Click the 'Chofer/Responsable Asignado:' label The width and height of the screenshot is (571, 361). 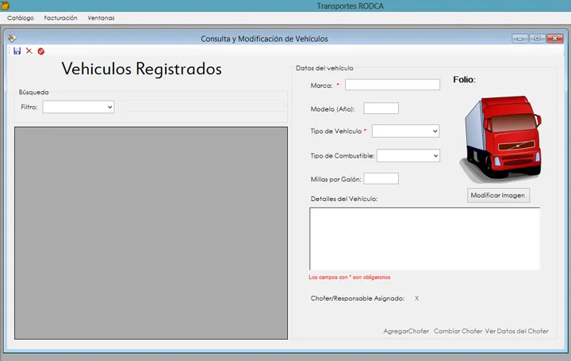point(358,298)
